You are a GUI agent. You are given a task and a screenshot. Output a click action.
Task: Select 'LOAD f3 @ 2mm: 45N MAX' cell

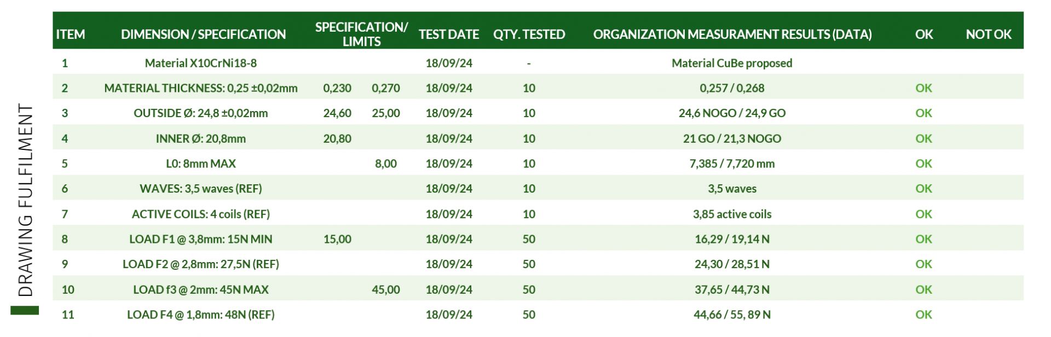(201, 289)
